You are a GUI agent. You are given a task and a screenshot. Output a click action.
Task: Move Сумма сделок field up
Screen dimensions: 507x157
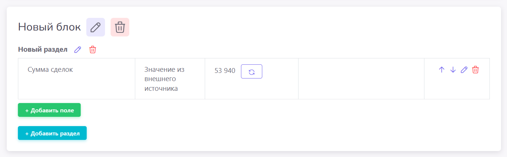[x=442, y=70]
